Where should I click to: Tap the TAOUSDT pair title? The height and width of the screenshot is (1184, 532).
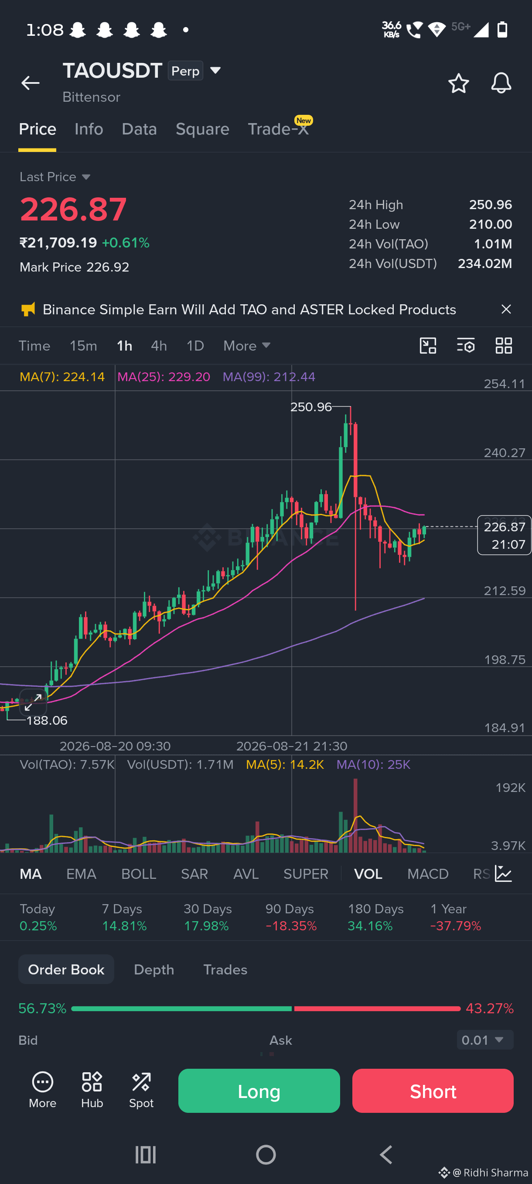coord(113,71)
